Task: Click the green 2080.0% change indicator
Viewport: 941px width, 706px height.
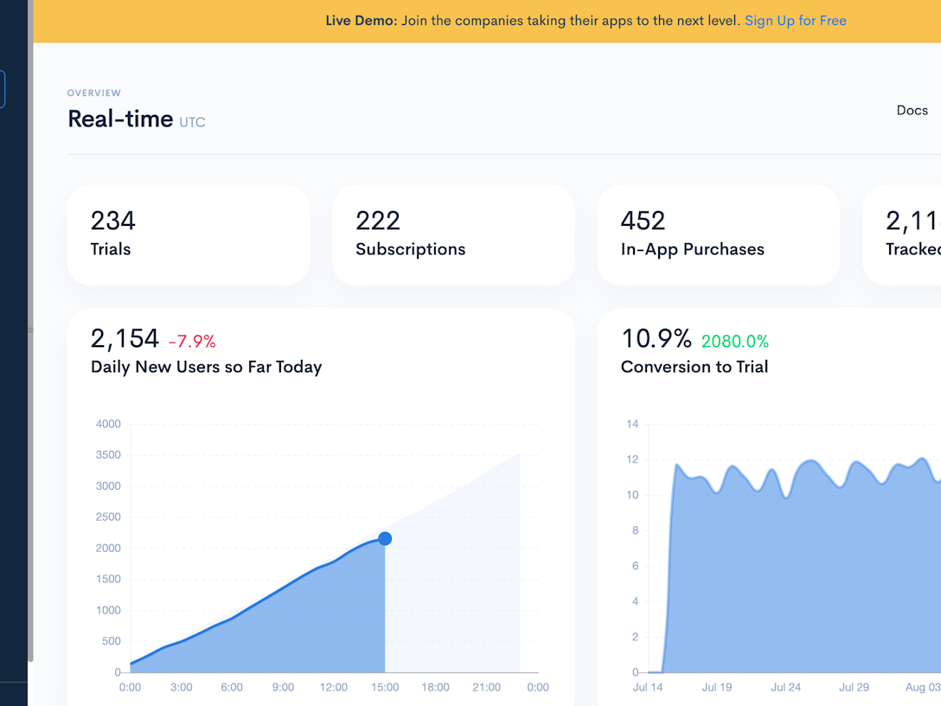Action: [x=734, y=341]
